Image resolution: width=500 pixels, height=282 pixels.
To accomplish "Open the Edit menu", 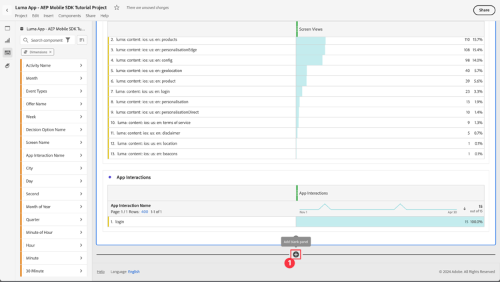I will tap(35, 15).
